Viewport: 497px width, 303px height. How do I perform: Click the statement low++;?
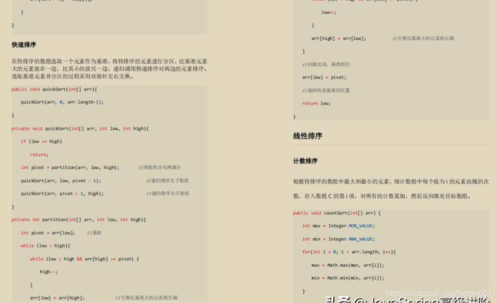pos(329,12)
